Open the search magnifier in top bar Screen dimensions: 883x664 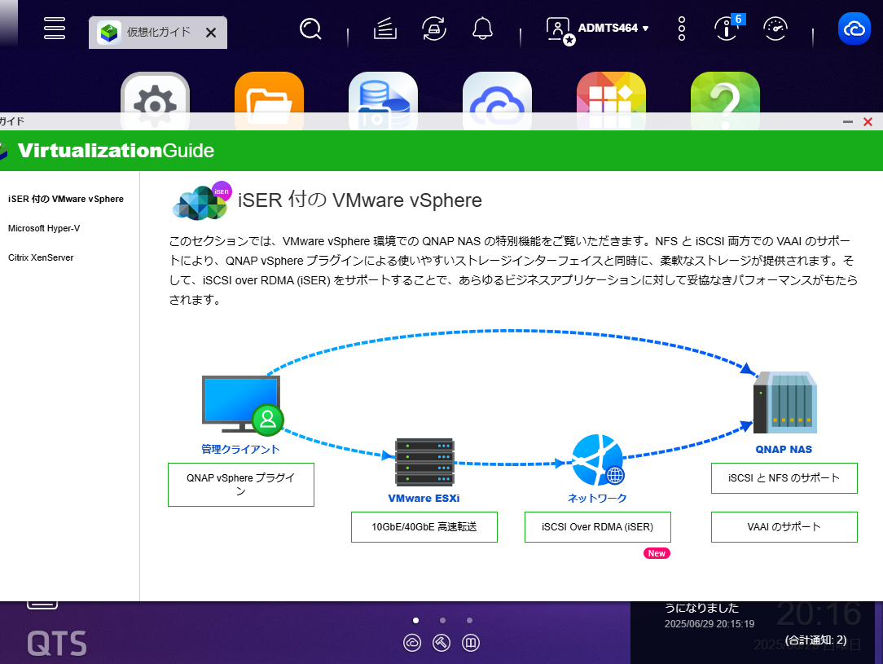pos(310,29)
